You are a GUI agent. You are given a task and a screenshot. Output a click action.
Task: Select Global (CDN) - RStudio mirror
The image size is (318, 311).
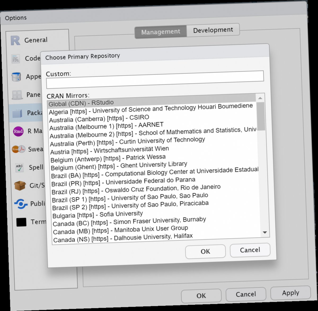152,101
